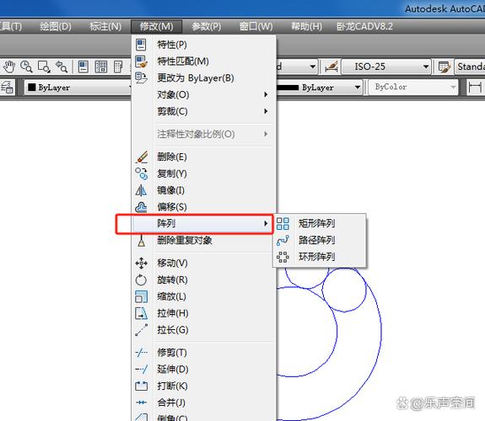Screen dimensions: 485x421
Task: Select the Pan hand tool
Action: click(x=9, y=67)
